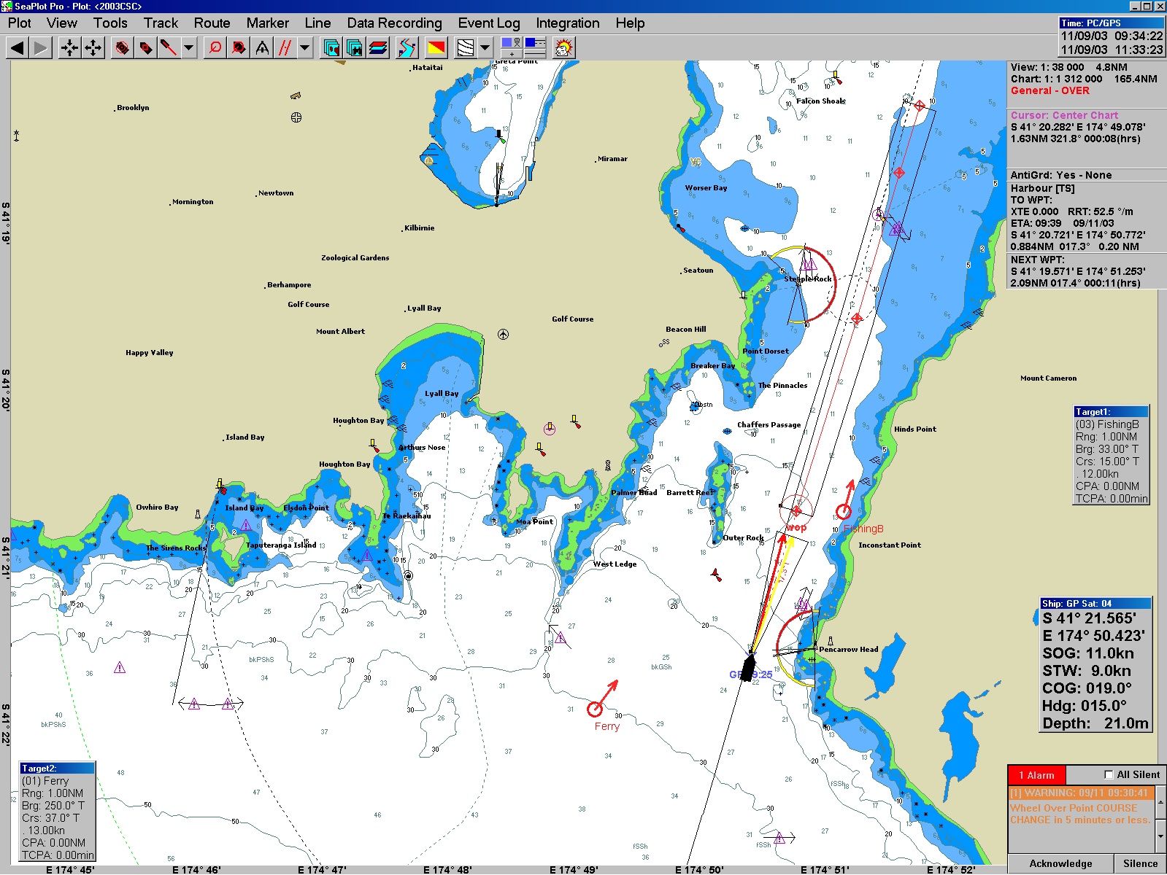The image size is (1167, 875).
Task: Click the stacked chart layers icon
Action: (x=378, y=48)
